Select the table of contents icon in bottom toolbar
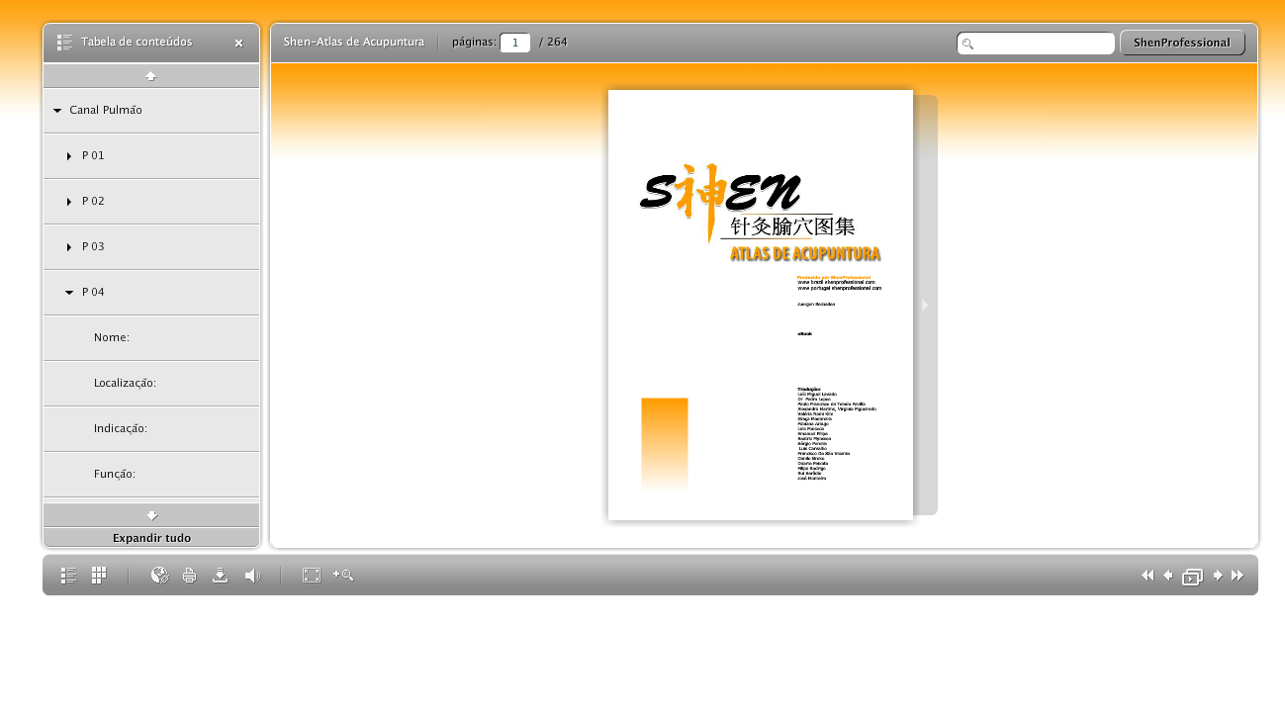This screenshot has width=1285, height=718. (68, 575)
